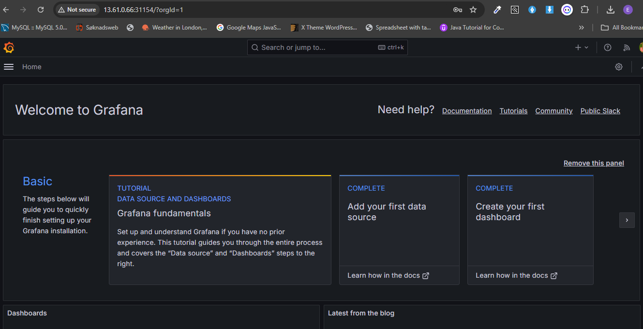Open Weather in London bookmark
The image size is (643, 329).
click(x=175, y=28)
